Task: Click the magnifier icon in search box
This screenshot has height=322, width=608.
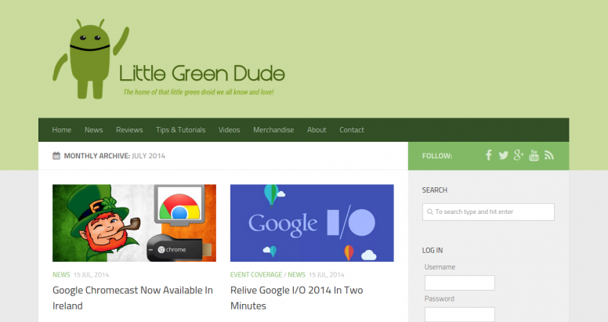Action: click(x=429, y=212)
